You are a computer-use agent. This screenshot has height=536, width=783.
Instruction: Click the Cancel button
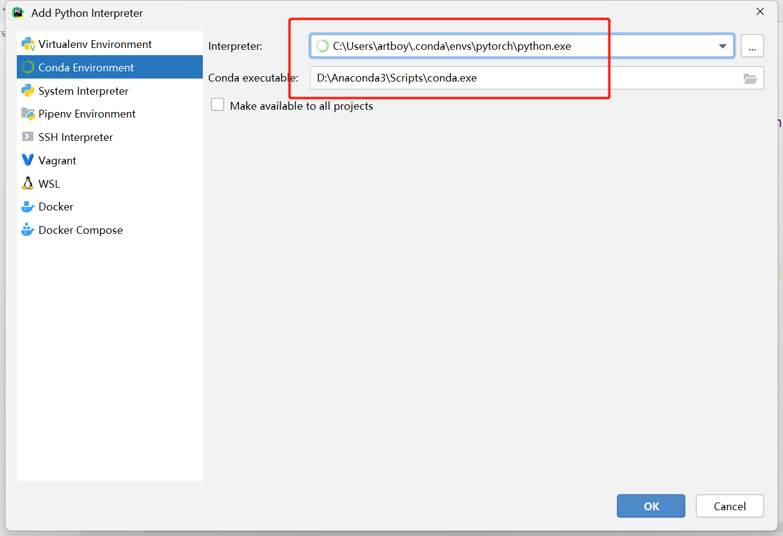click(730, 506)
